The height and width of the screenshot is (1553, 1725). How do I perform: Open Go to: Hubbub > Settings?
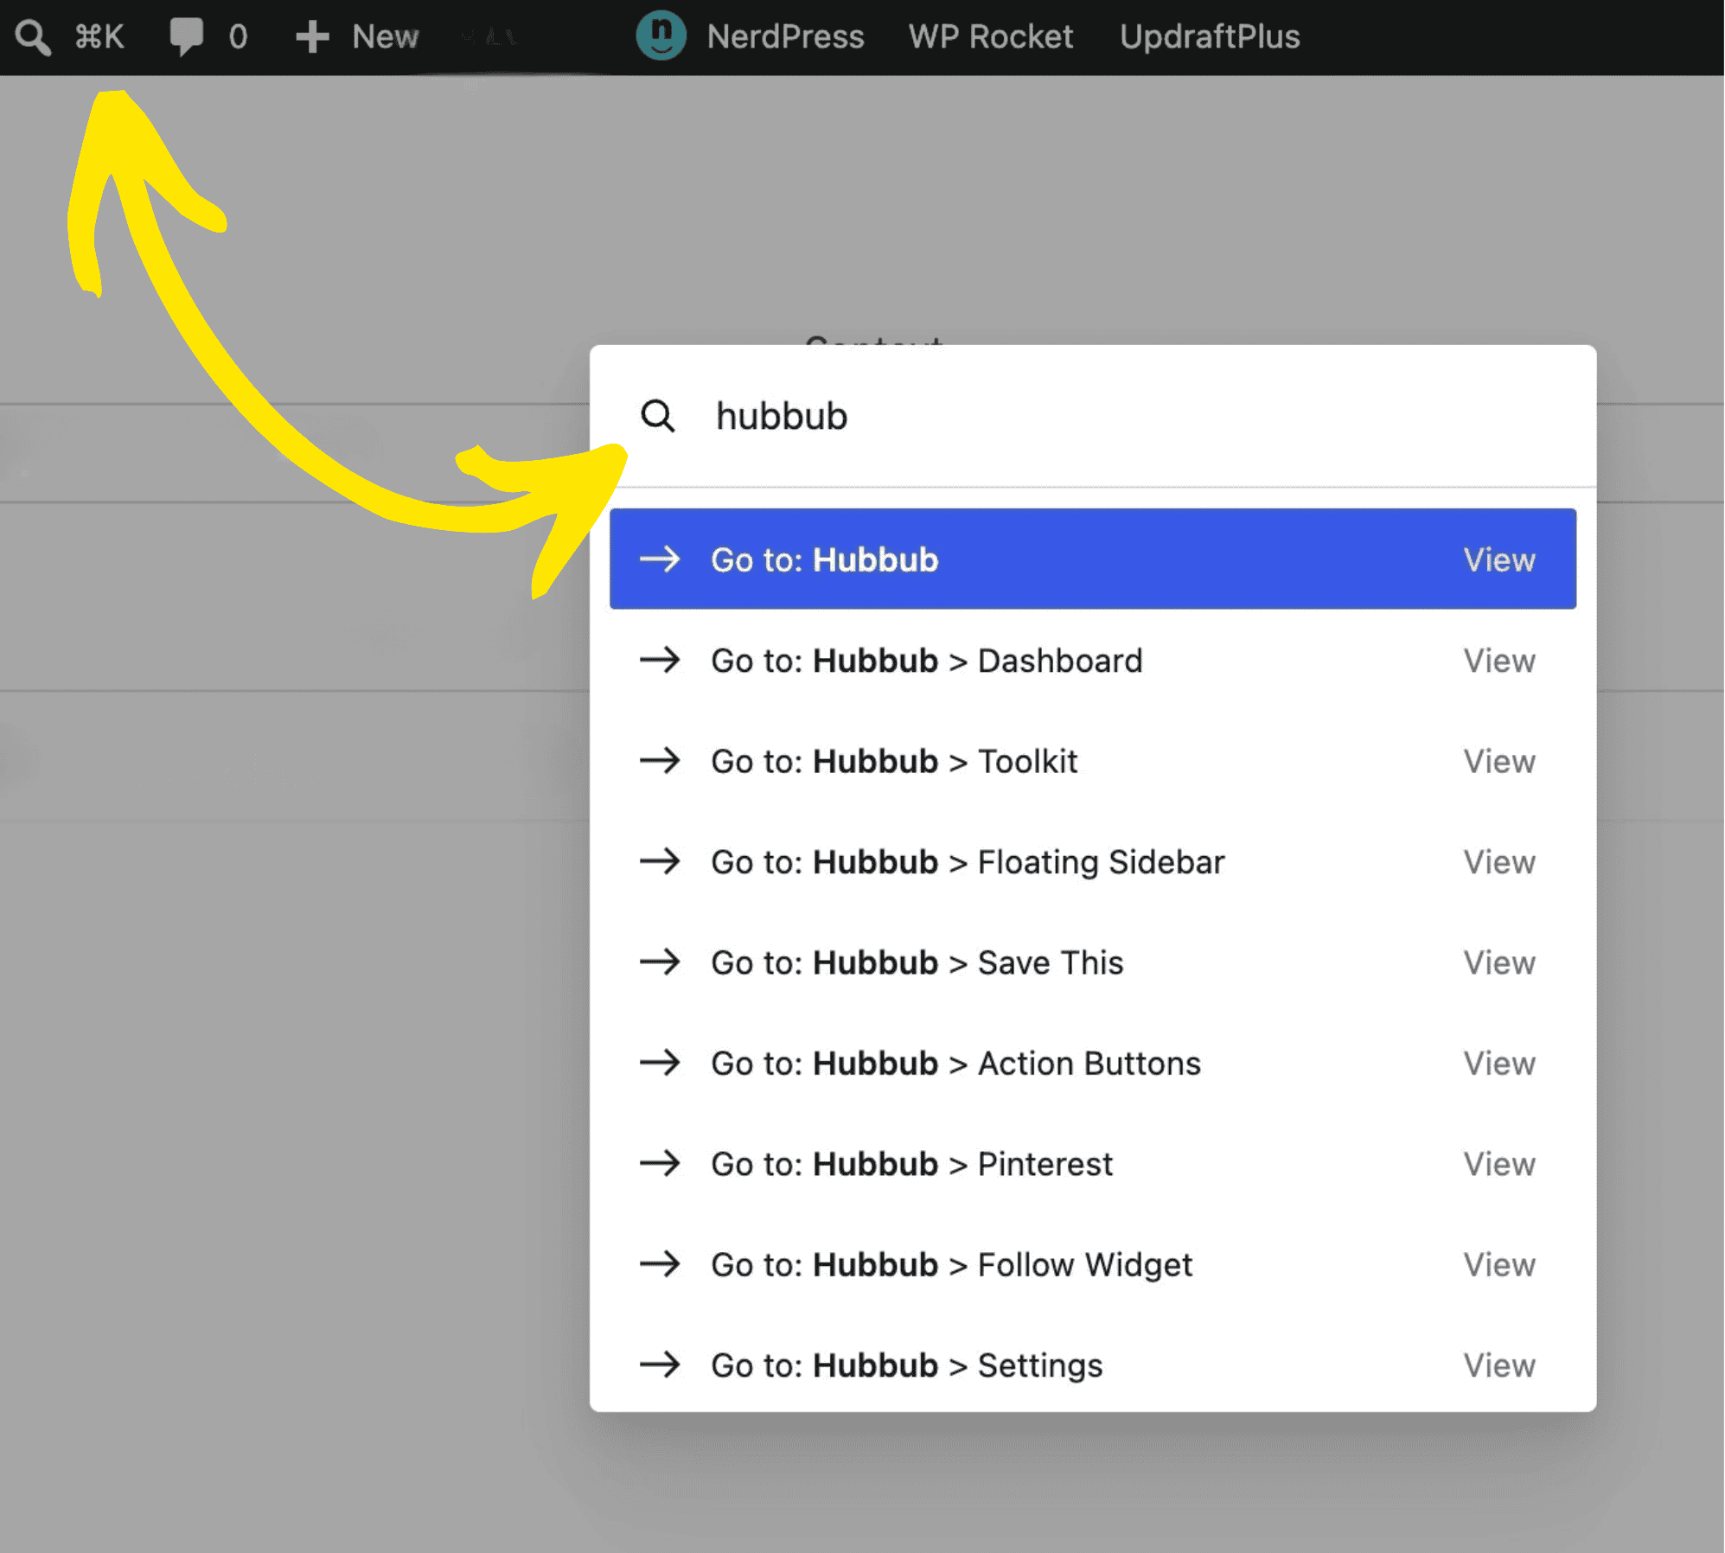(1093, 1365)
